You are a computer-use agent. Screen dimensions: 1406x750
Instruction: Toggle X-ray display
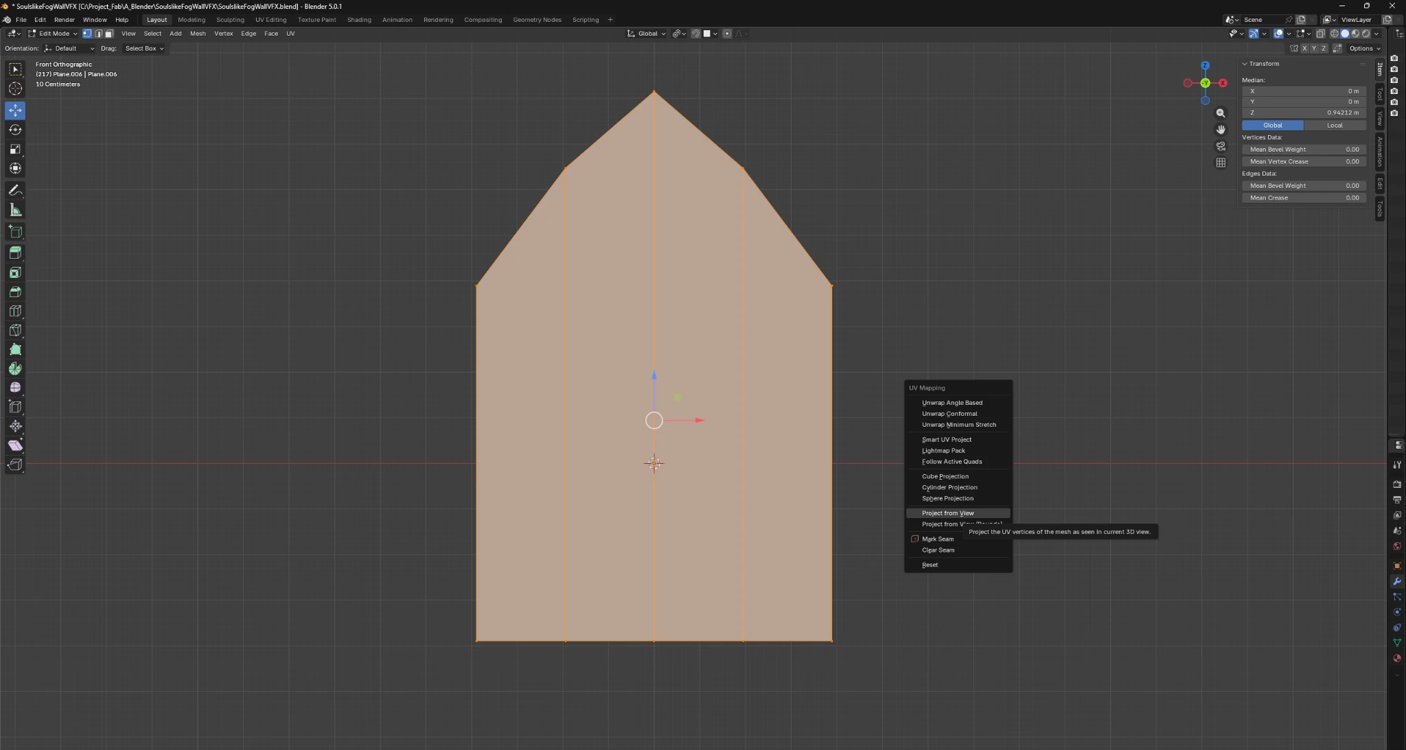click(1320, 34)
